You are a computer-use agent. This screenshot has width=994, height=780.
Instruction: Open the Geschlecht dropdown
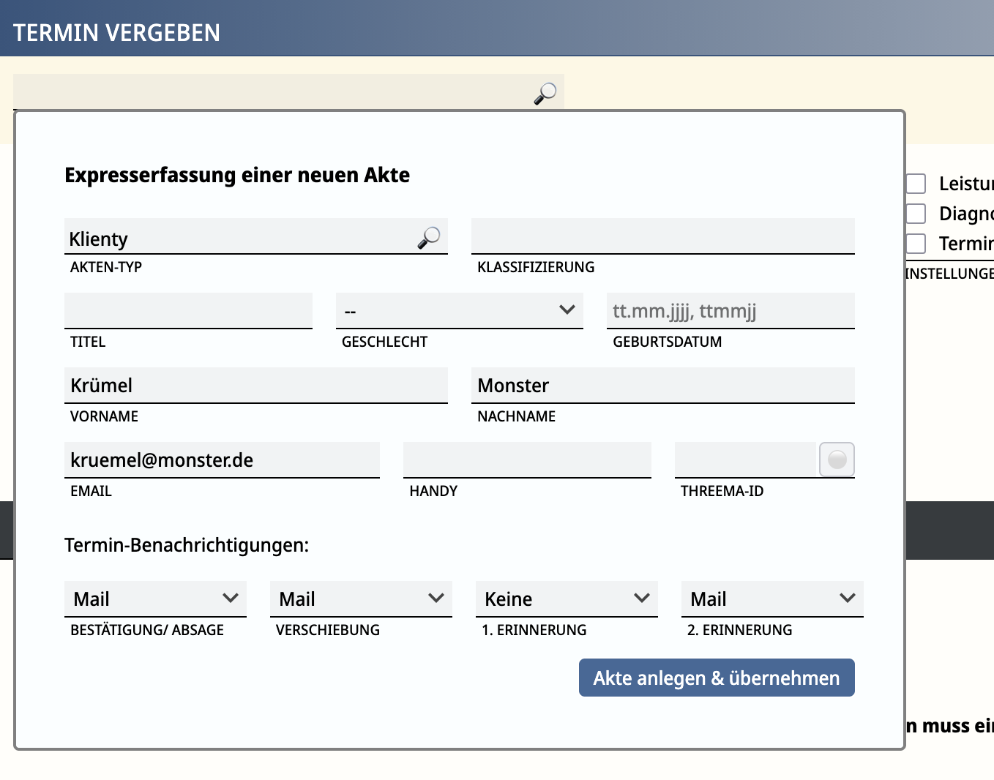pyautogui.click(x=459, y=311)
